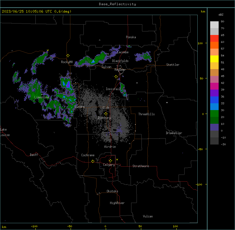Select the Didsbury label
The image size is (235, 230).
coord(104,118)
